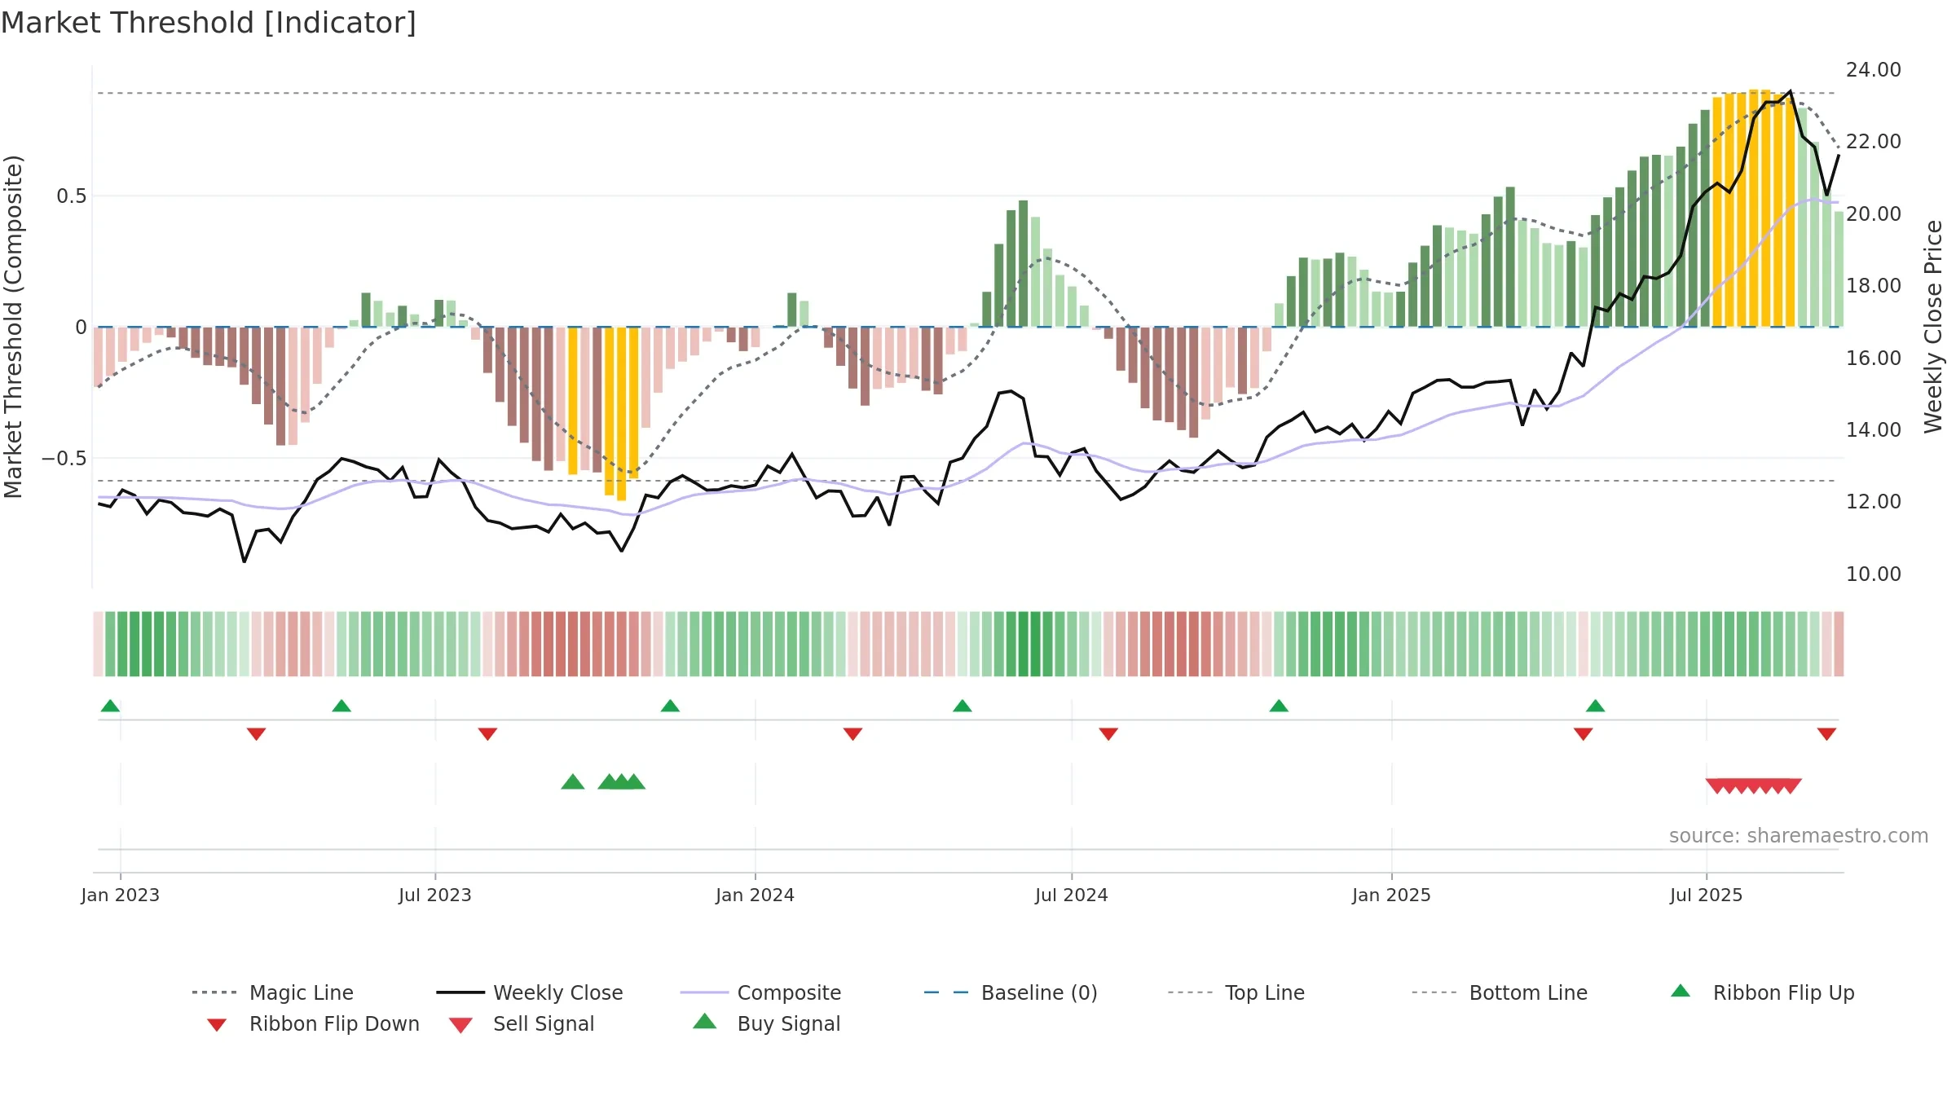The width and height of the screenshot is (1956, 1100).
Task: Click the isolated buy signal triangle near Sep 2023
Action: point(573,782)
